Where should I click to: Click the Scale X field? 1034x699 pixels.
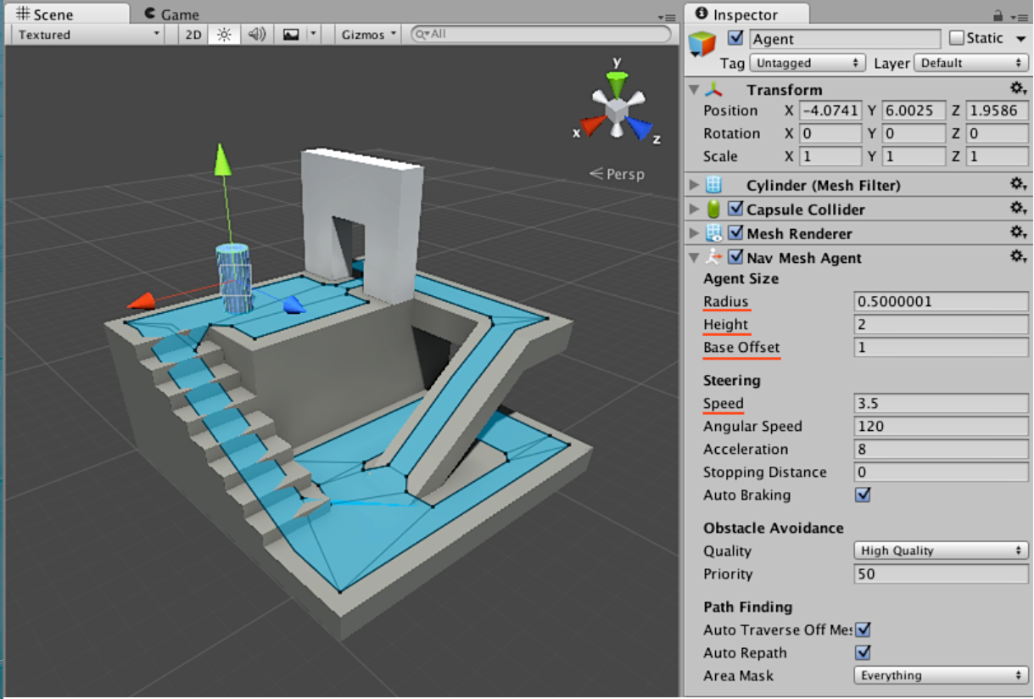click(x=830, y=157)
